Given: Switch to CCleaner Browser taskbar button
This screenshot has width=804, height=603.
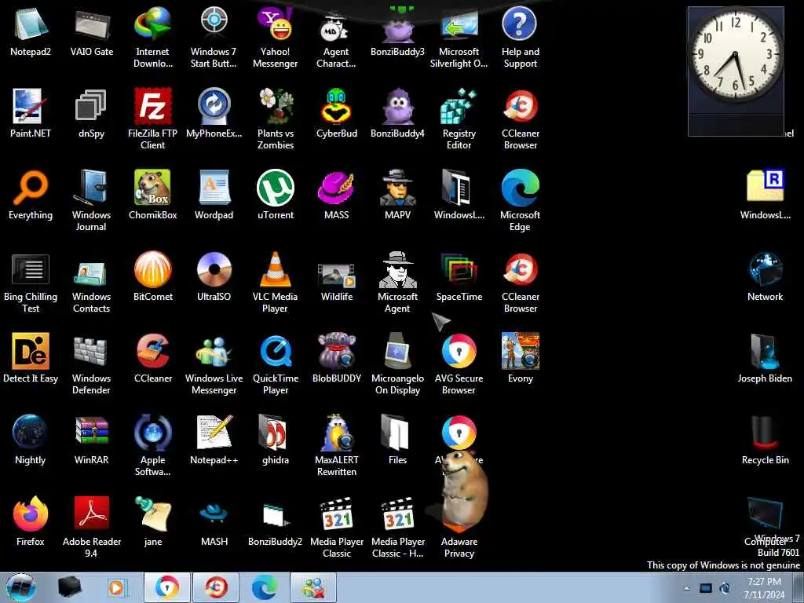Looking at the screenshot, I should [215, 587].
